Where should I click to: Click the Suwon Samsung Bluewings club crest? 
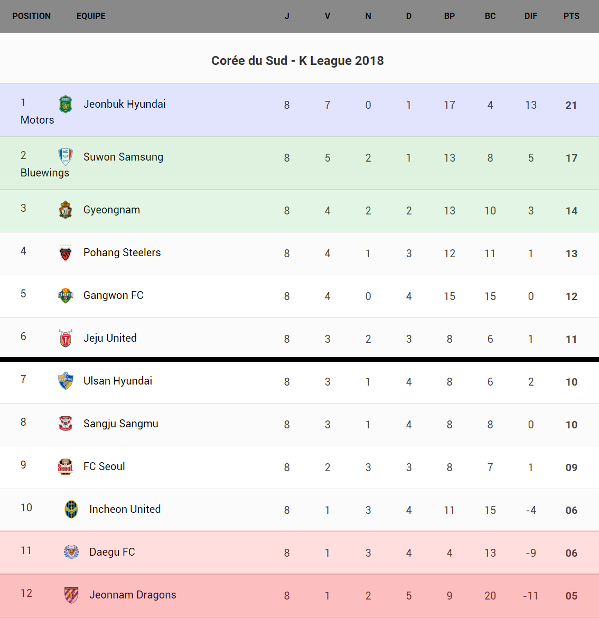click(x=65, y=157)
